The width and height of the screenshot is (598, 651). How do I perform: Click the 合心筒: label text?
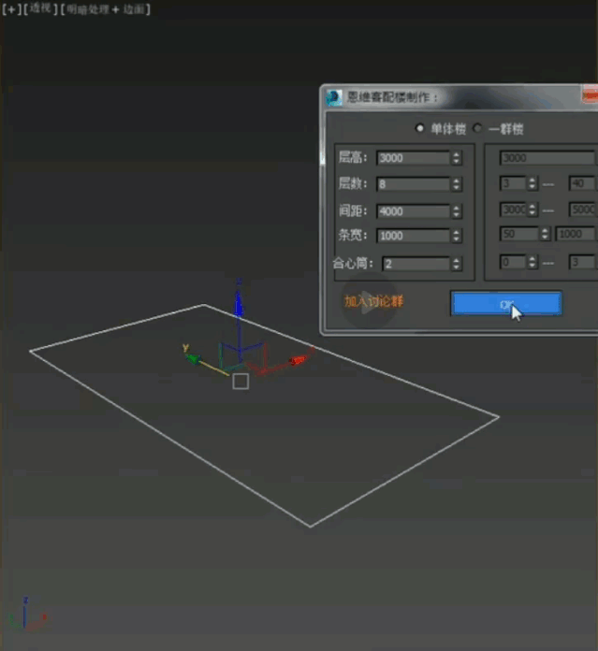[x=353, y=263]
